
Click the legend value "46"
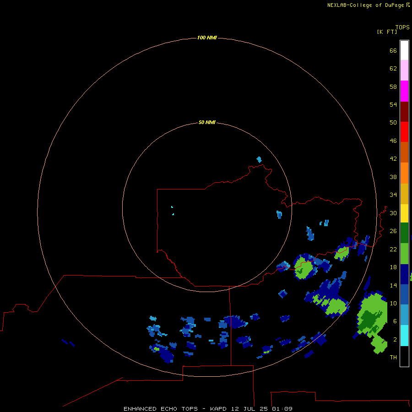[x=393, y=141]
